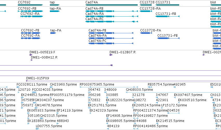Select EST EK065933.5prime
Image resolution: width=221 pixels, height=130 pixels.
coord(42,110)
